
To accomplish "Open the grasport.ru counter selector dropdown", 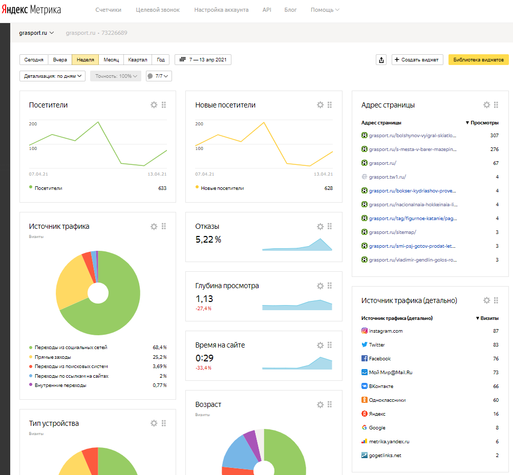I will click(36, 33).
